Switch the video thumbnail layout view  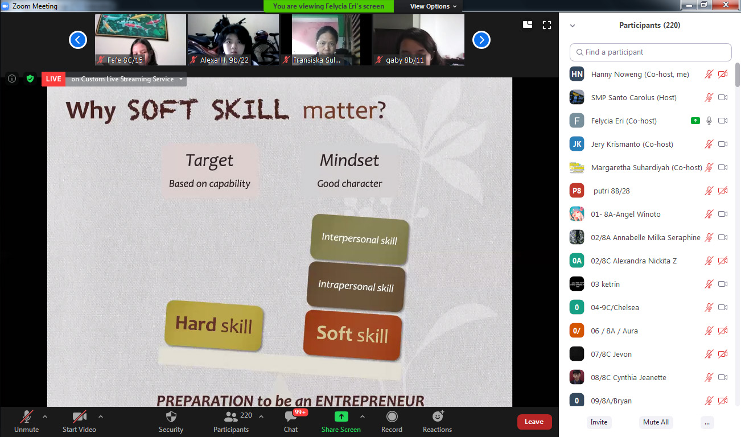click(528, 24)
